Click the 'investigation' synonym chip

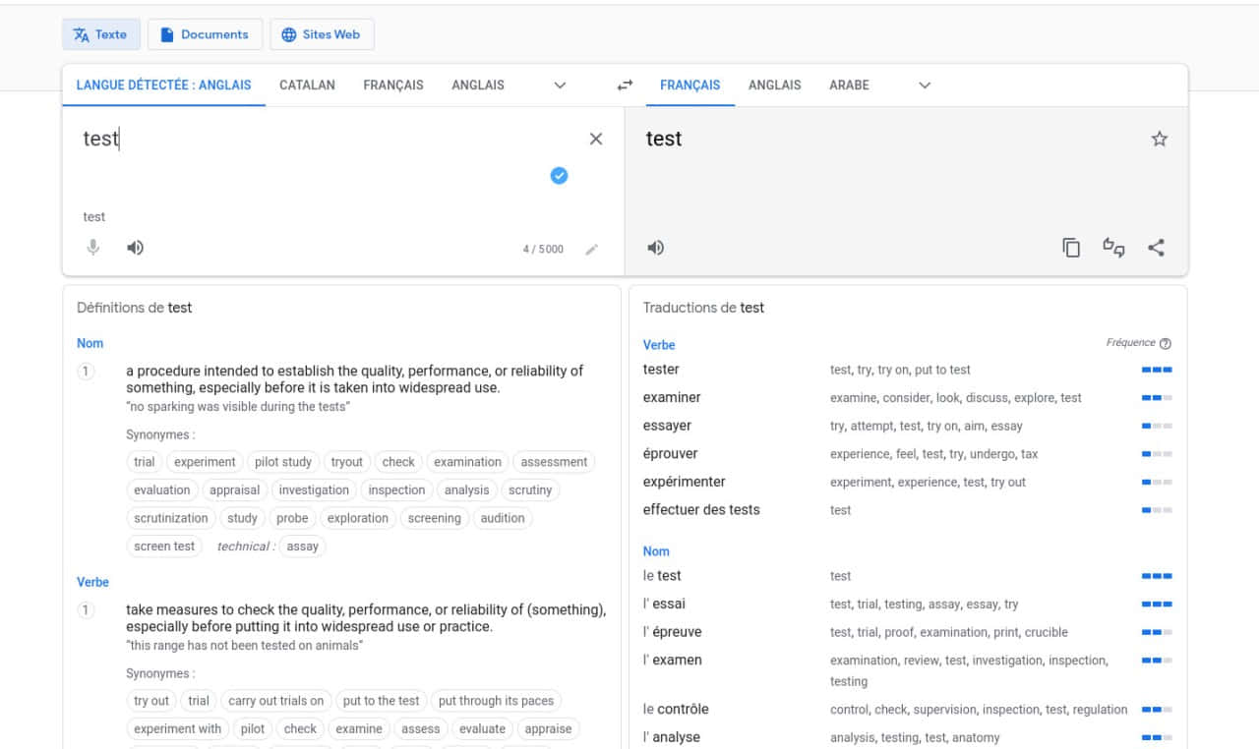(314, 490)
